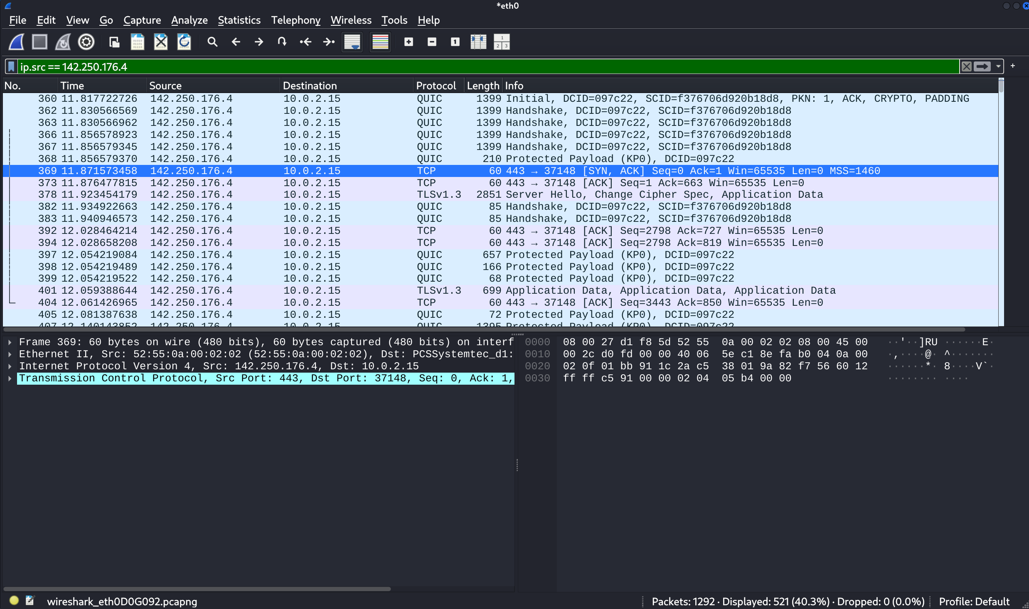Open the File menu

tap(18, 20)
